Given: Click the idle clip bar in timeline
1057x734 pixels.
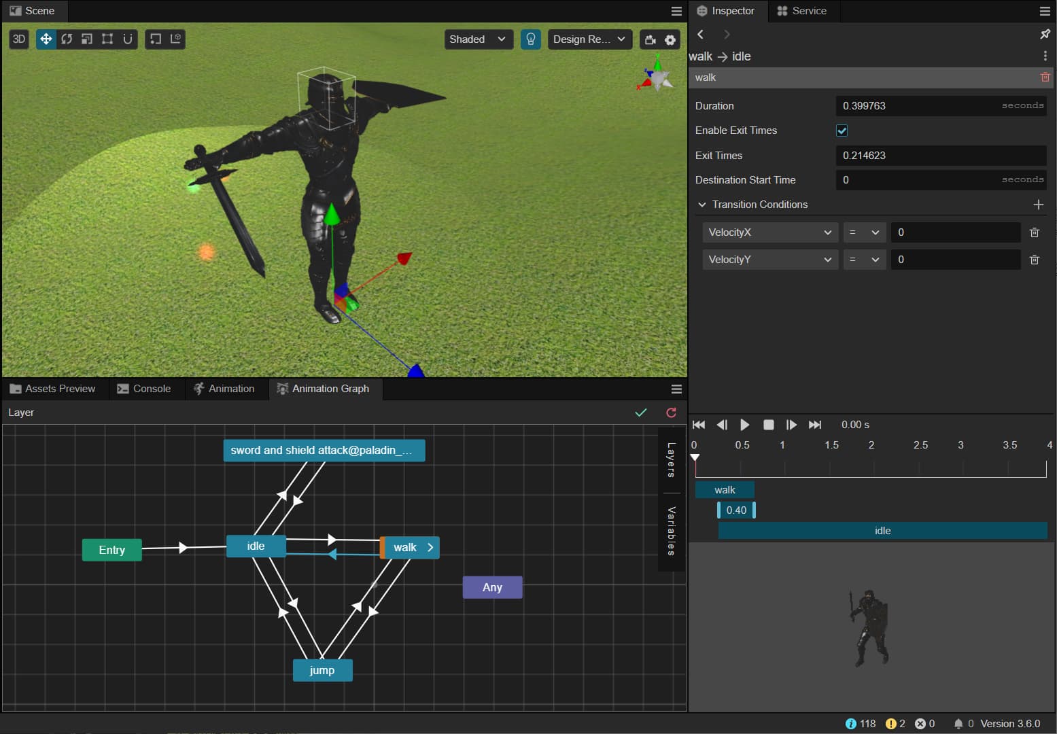Looking at the screenshot, I should coord(882,531).
